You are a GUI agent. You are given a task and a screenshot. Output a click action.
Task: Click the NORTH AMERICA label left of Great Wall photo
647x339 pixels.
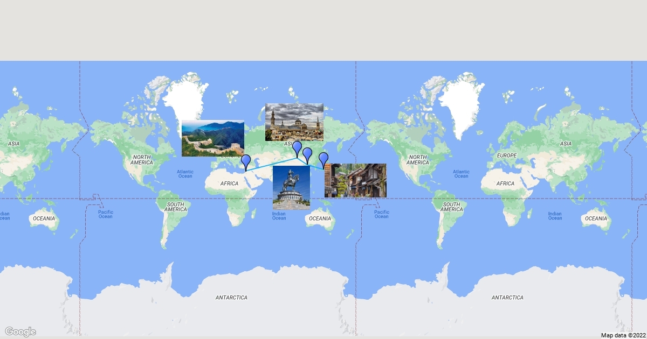142,159
